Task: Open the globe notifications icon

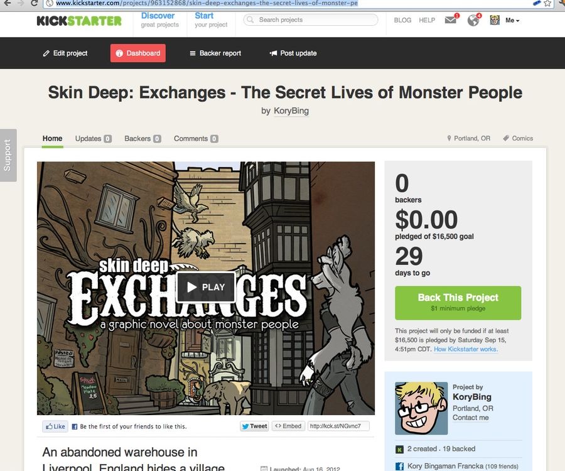Action: (x=473, y=20)
